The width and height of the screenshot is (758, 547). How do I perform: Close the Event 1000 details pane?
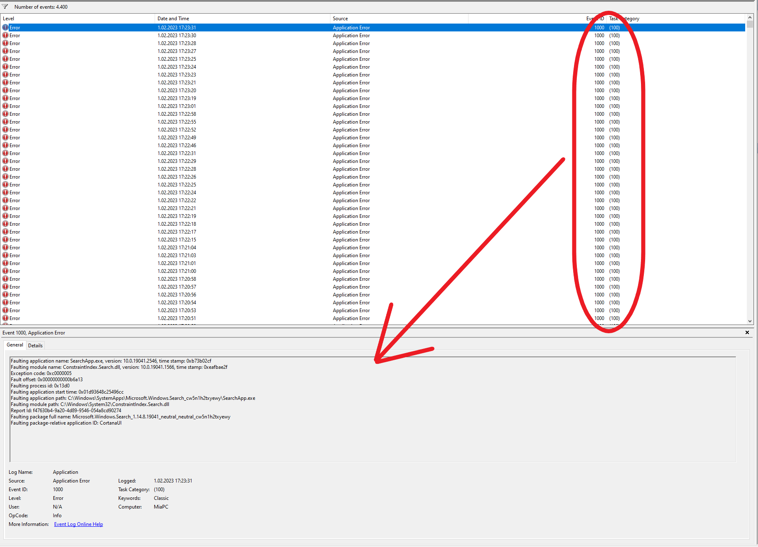[x=747, y=332]
